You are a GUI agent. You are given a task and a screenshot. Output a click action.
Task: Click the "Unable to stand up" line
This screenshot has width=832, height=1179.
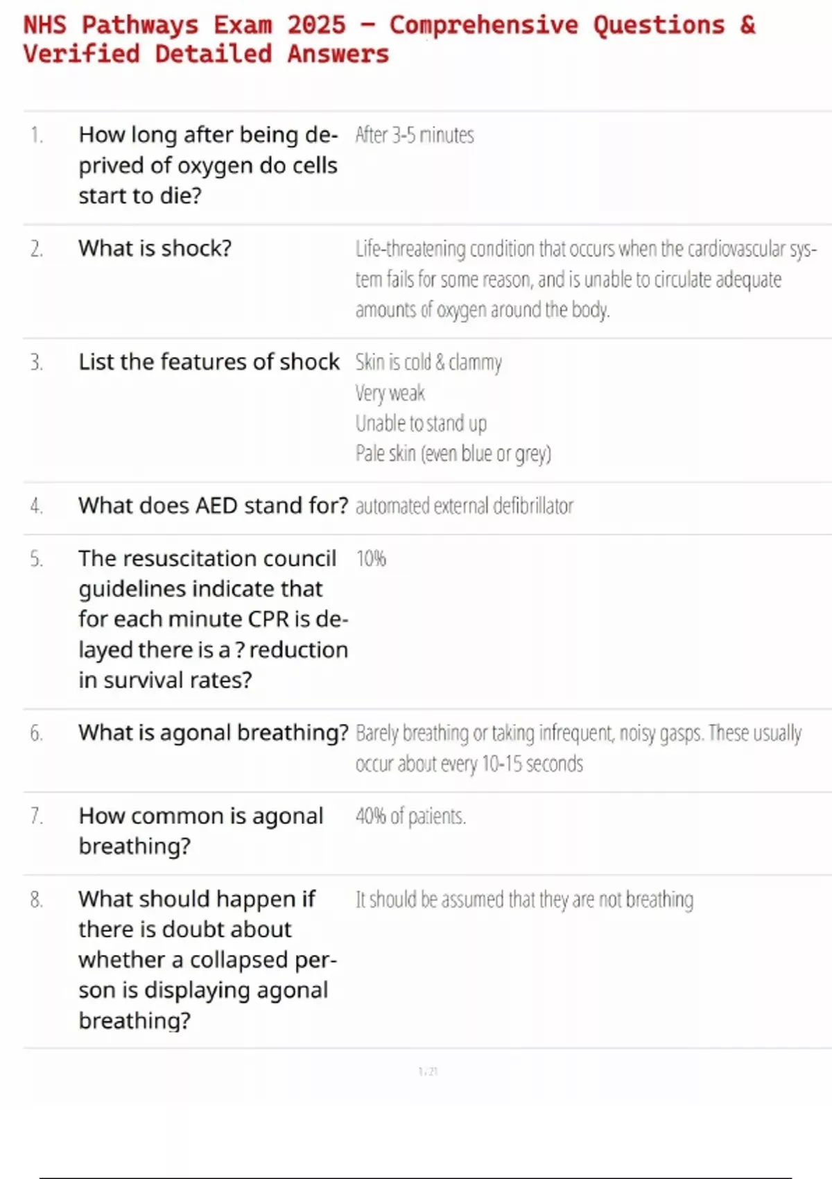pos(421,423)
